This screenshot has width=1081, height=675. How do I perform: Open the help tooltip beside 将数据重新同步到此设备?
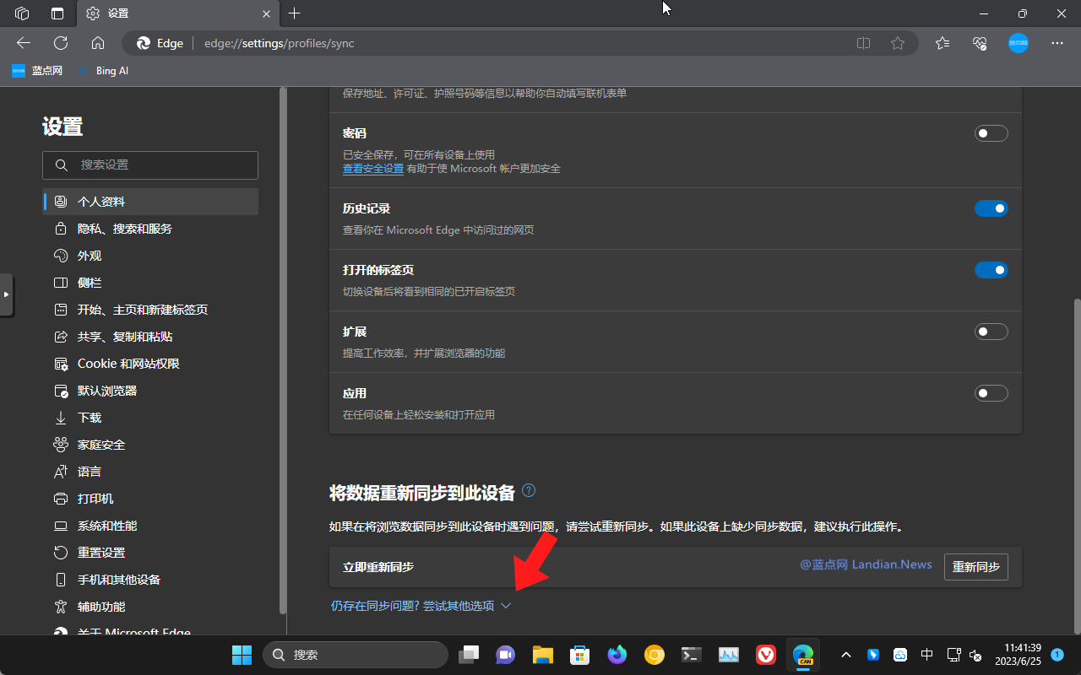[529, 490]
